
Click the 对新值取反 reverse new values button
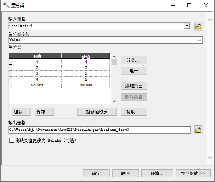97,112
